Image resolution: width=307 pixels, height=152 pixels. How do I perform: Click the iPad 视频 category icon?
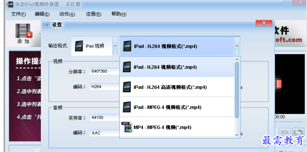pos(79,46)
